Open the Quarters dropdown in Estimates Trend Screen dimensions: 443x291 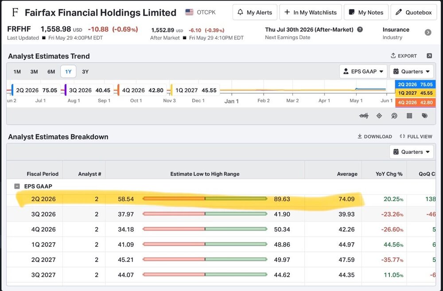point(412,71)
